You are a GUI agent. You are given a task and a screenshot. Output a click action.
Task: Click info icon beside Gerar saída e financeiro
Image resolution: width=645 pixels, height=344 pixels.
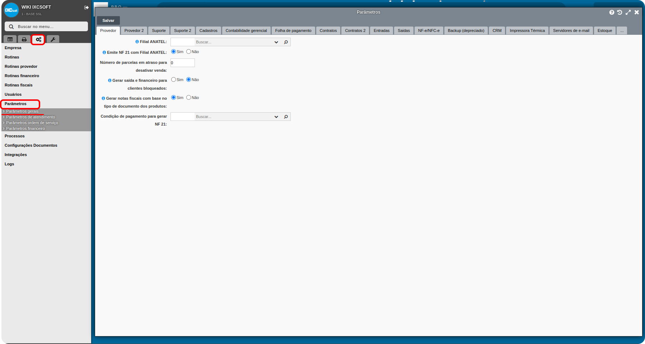click(109, 80)
